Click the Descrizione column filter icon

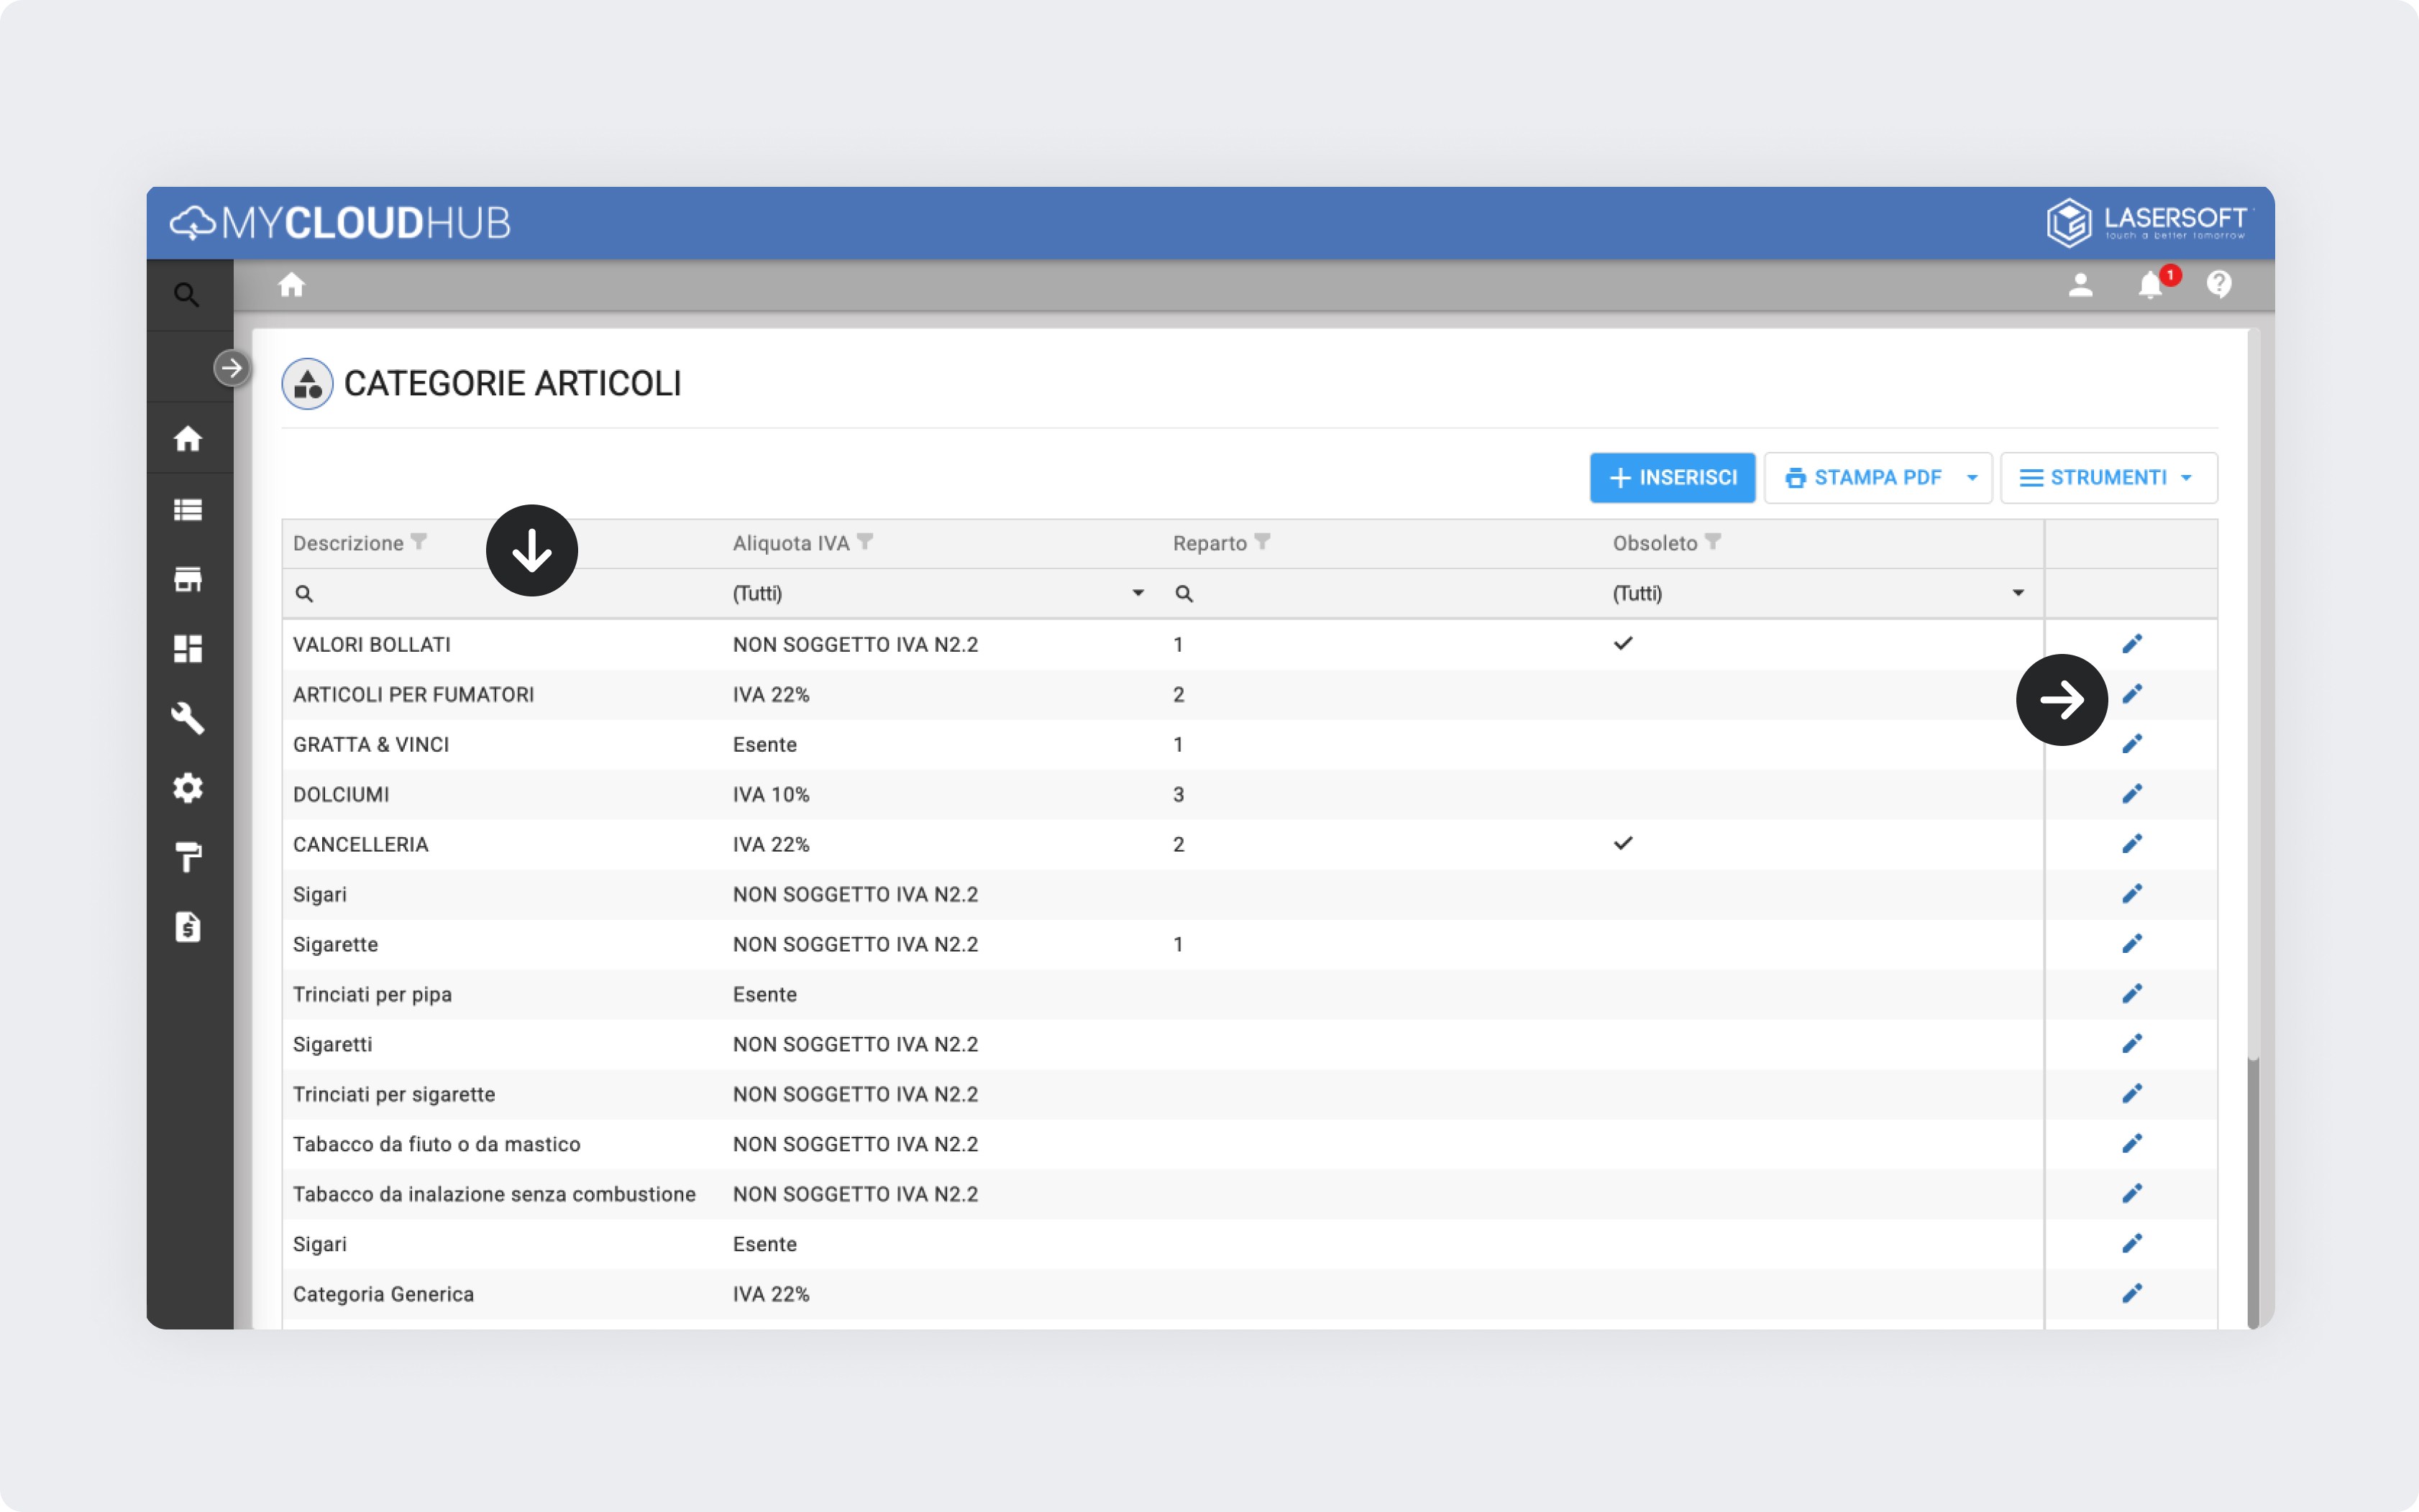[x=419, y=542]
